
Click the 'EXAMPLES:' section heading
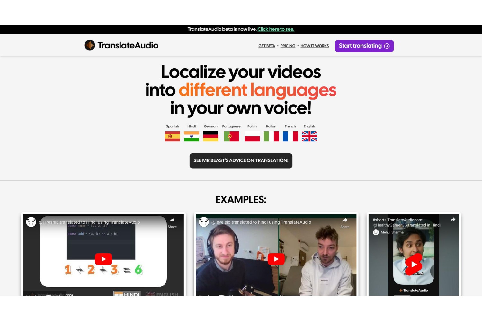pos(241,200)
